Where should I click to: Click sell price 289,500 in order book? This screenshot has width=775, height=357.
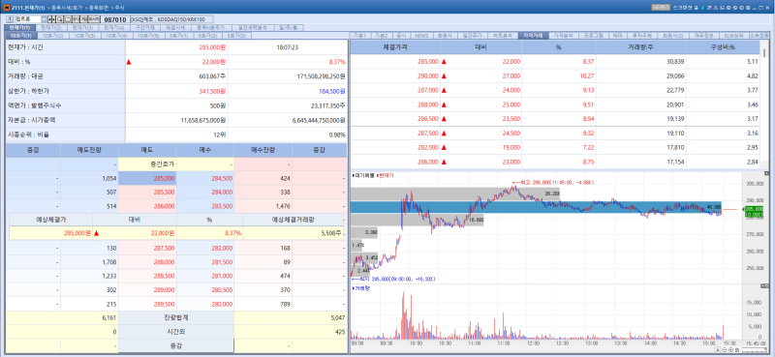point(147,304)
